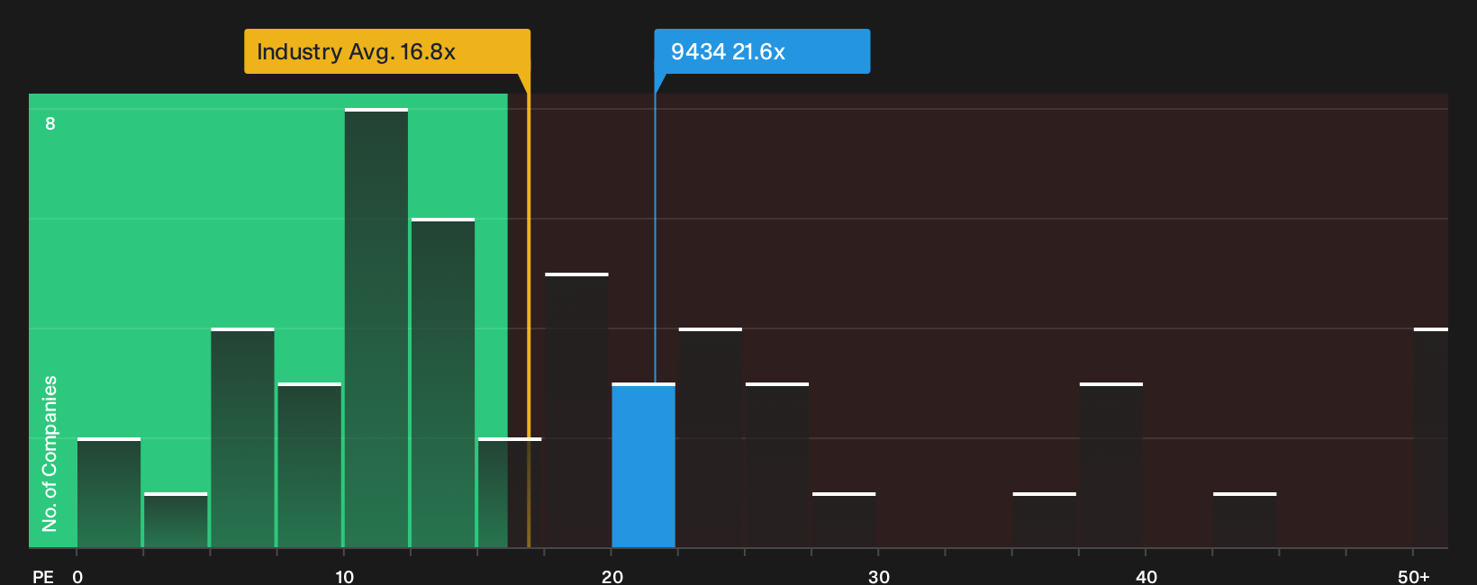Click the x-axis label 40
1477x585 pixels.
[x=1146, y=576]
